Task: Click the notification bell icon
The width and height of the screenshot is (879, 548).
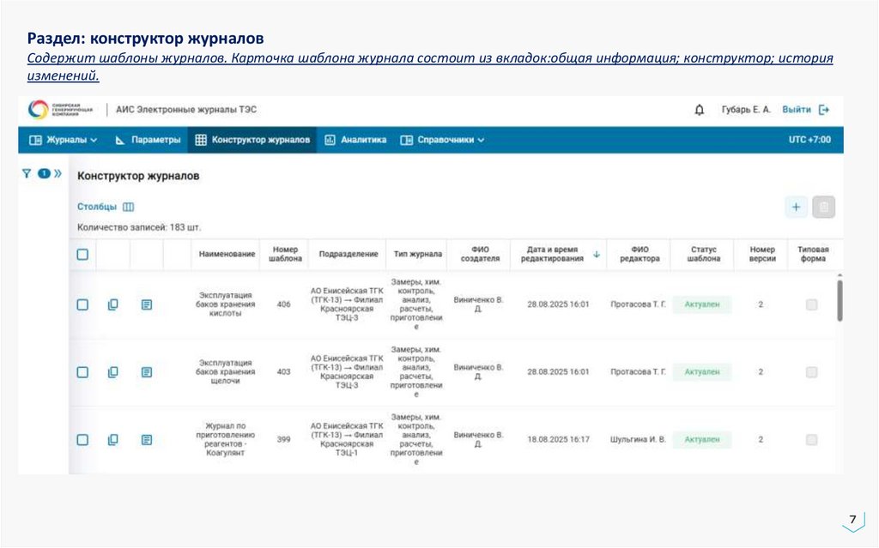Action: (x=699, y=110)
